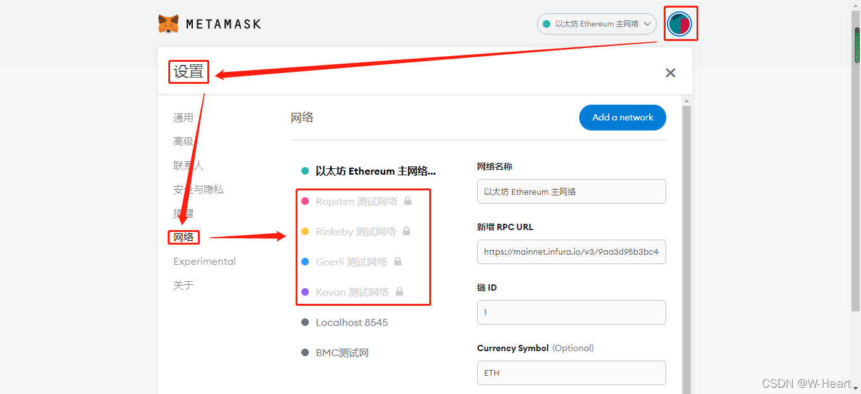The width and height of the screenshot is (861, 394).
Task: Click the 设置 panel title
Action: point(188,72)
